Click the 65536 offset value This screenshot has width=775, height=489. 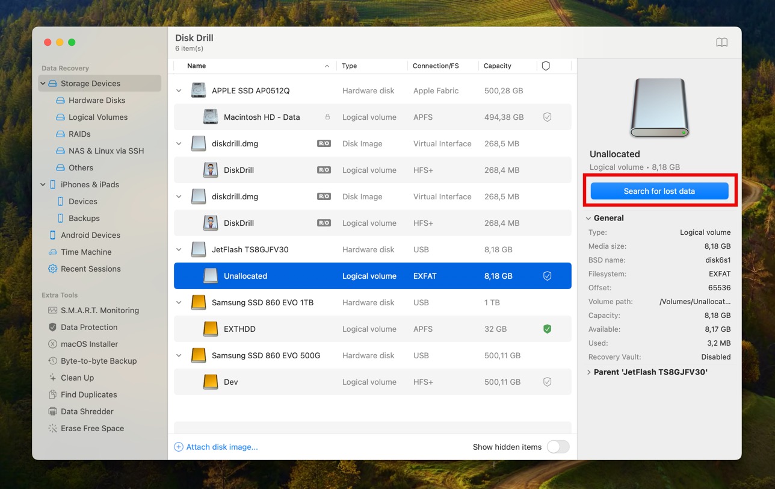[719, 288]
